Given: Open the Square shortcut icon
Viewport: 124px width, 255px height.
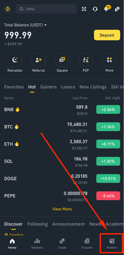Looking at the screenshot, I should [62, 60].
